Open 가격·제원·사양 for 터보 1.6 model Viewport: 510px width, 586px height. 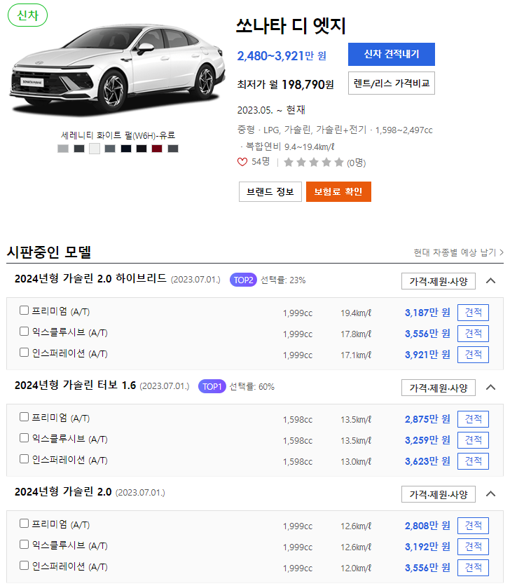tap(439, 388)
